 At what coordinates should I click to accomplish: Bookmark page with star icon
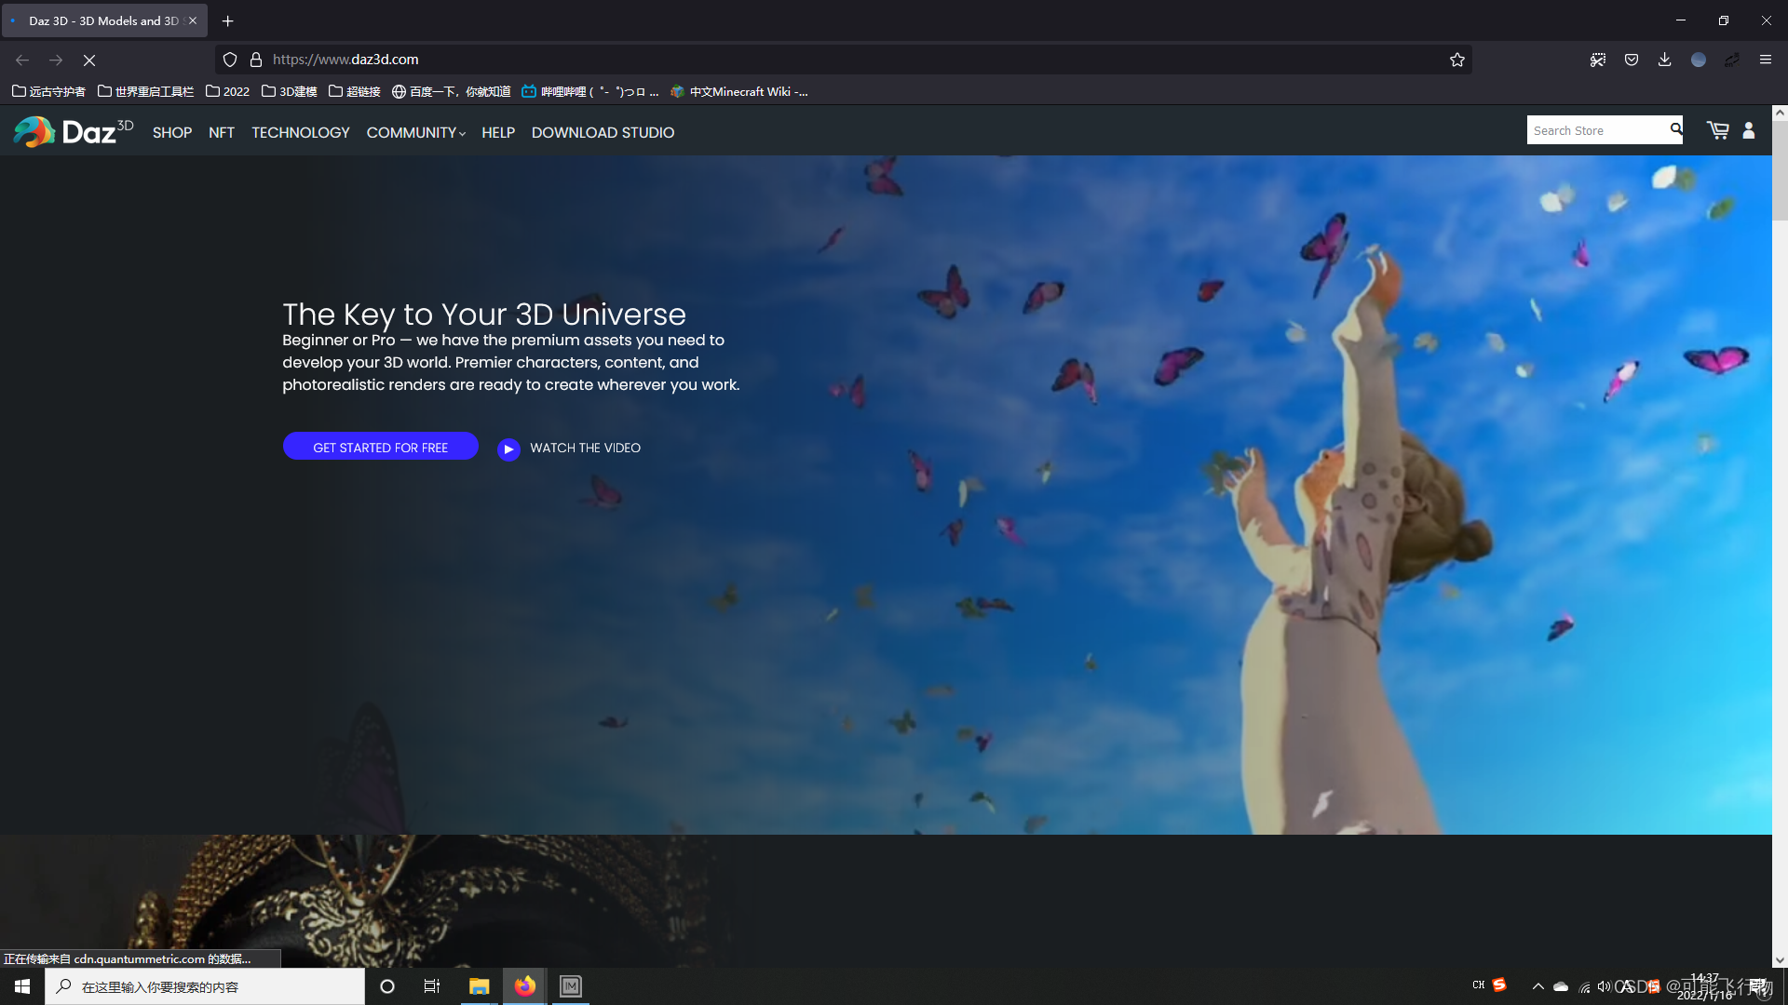coord(1457,60)
